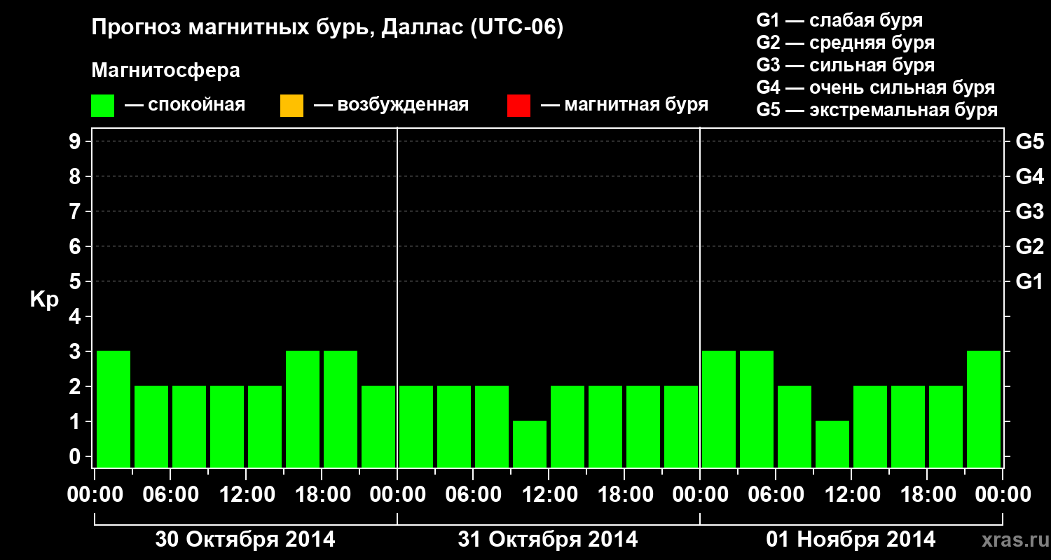This screenshot has width=1051, height=560.
Task: Click the 'G2' label on the right axis
Action: [x=1029, y=246]
